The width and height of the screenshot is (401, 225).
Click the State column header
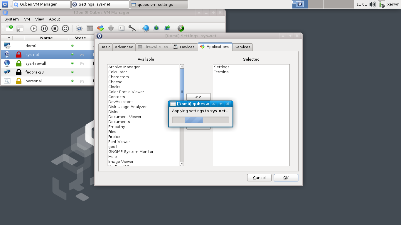[x=80, y=38]
